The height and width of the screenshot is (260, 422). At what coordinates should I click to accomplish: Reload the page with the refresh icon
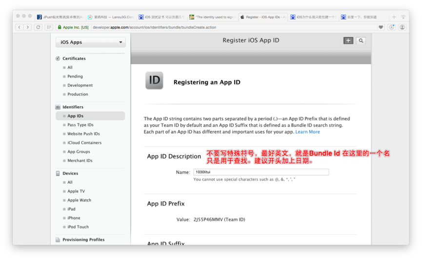coord(38,27)
